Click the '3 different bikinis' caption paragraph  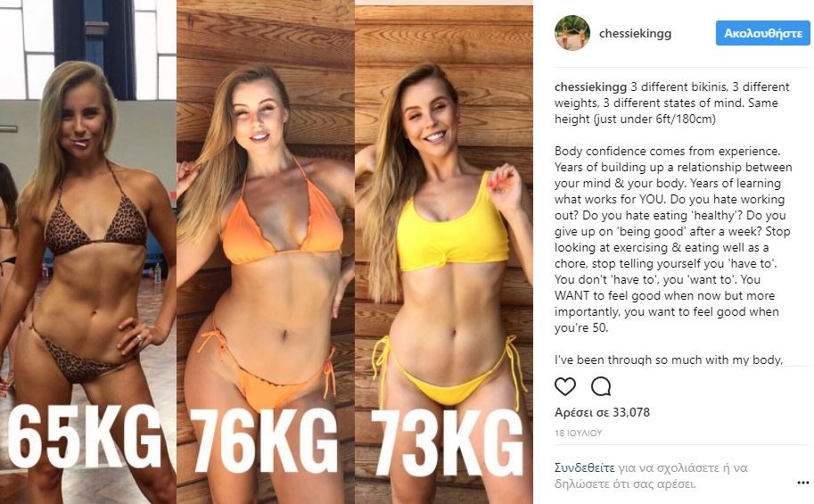671,103
